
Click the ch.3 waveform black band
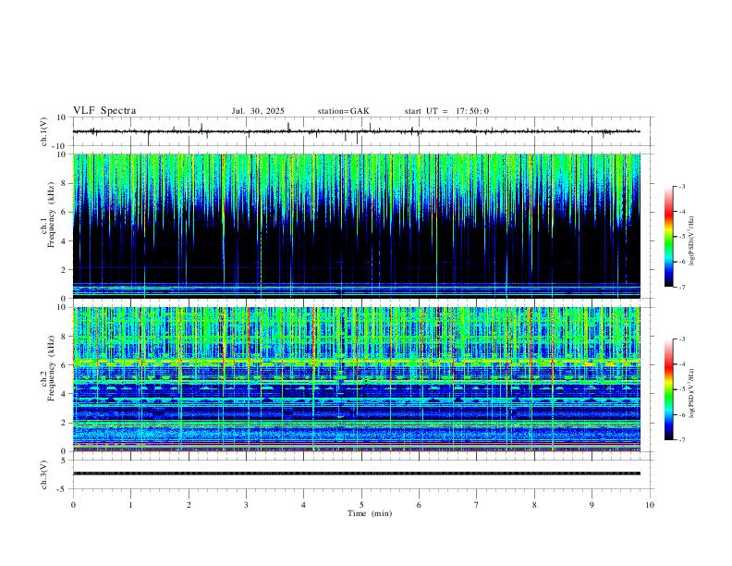[x=357, y=474]
